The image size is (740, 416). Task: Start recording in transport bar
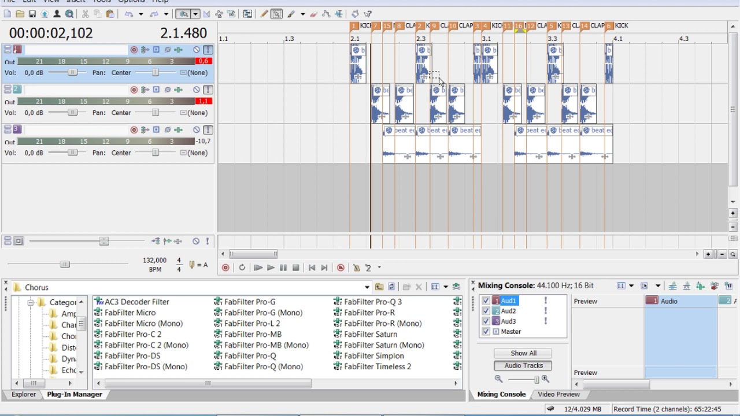click(x=225, y=268)
